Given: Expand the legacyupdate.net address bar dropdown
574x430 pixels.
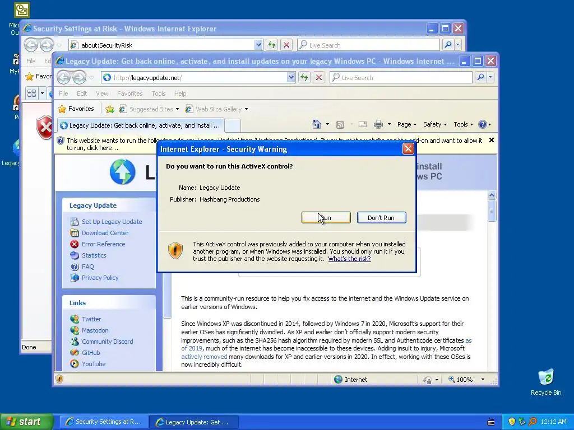Looking at the screenshot, I should point(291,77).
